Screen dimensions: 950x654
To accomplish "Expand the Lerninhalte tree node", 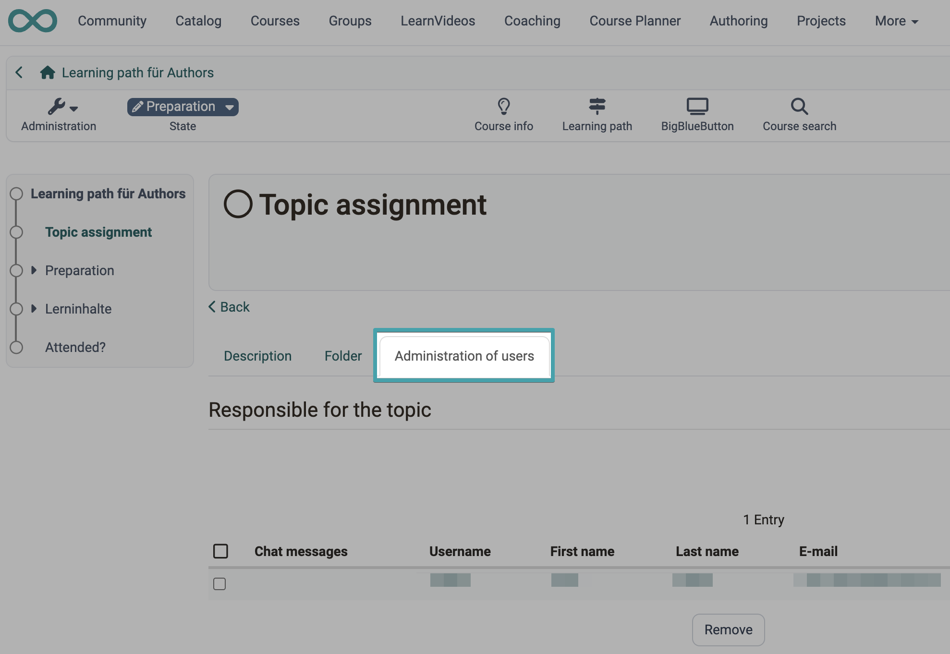I will 34,309.
